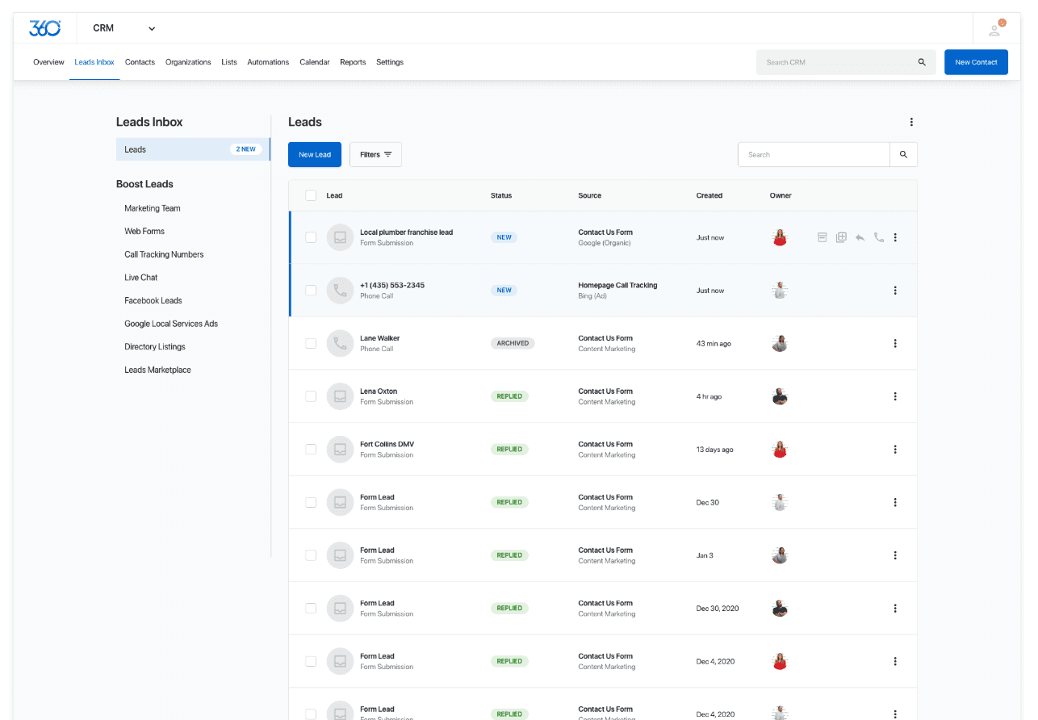Switch to the Organizations tab
Viewport: 1038px width, 720px height.
[188, 62]
